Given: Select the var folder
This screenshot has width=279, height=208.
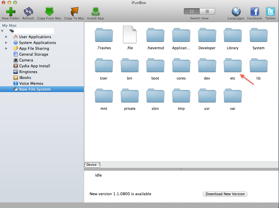Looking at the screenshot, I should (x=232, y=96).
